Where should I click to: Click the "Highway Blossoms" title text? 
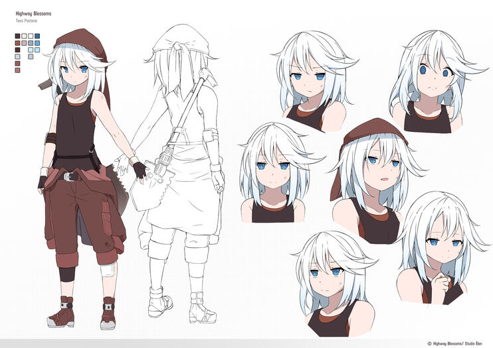tap(33, 13)
